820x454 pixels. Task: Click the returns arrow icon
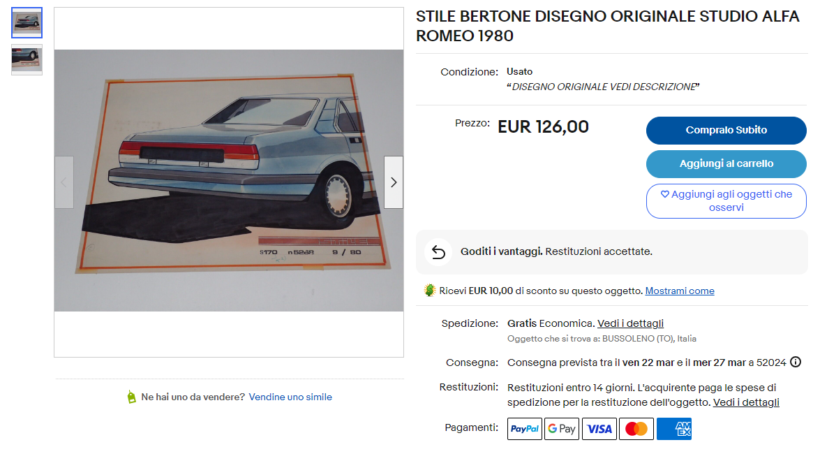[x=438, y=252]
